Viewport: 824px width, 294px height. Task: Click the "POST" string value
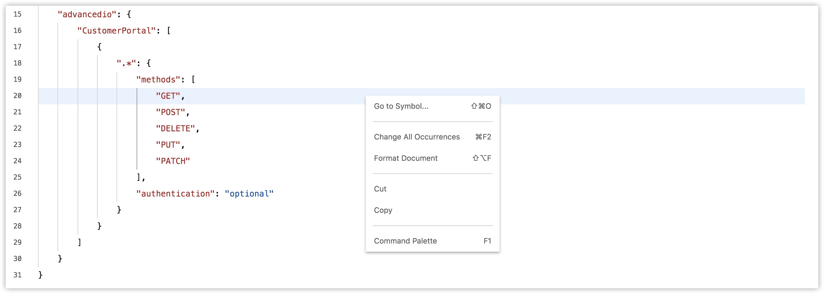[x=171, y=112]
